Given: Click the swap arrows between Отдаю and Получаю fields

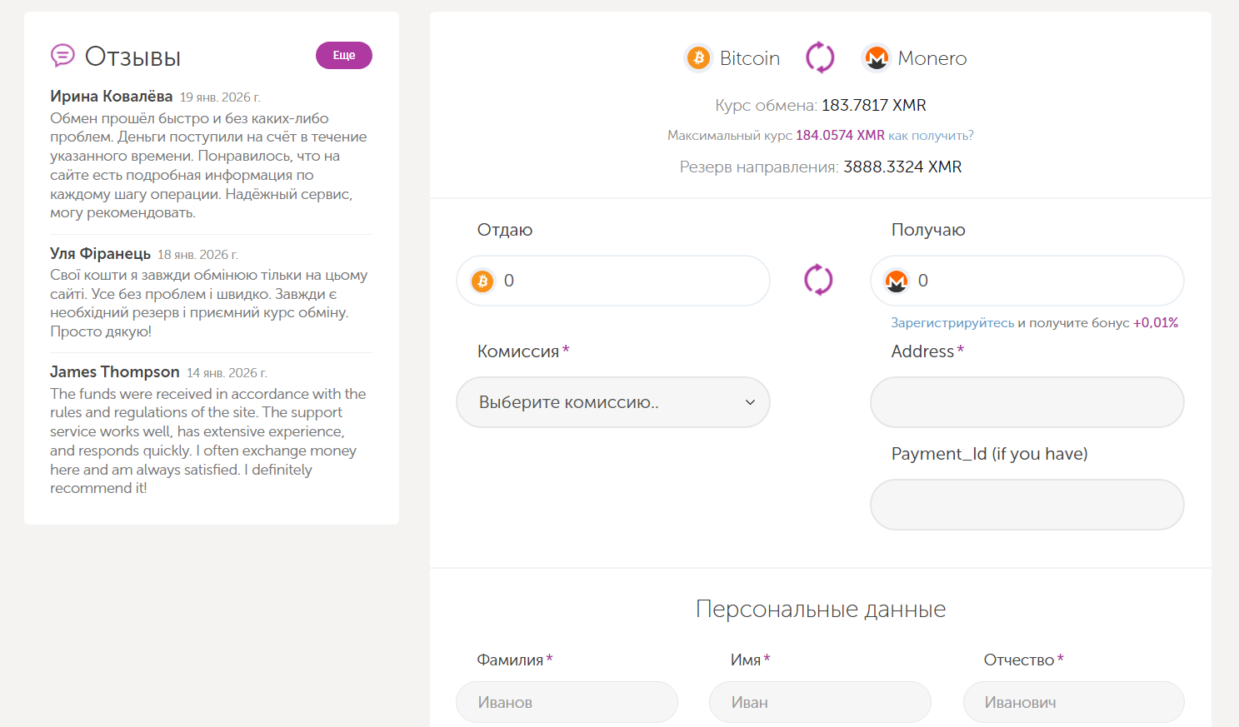Looking at the screenshot, I should (818, 281).
